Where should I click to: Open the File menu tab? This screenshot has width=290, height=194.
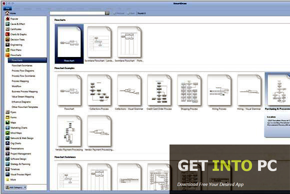7,8
